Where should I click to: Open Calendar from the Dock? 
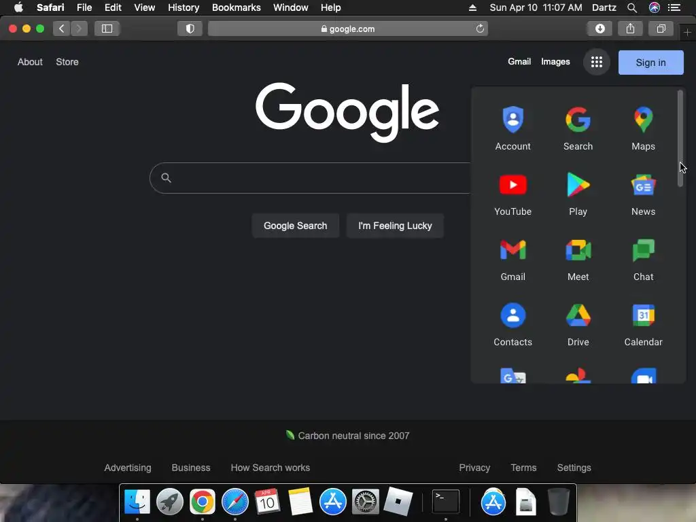[x=267, y=502]
